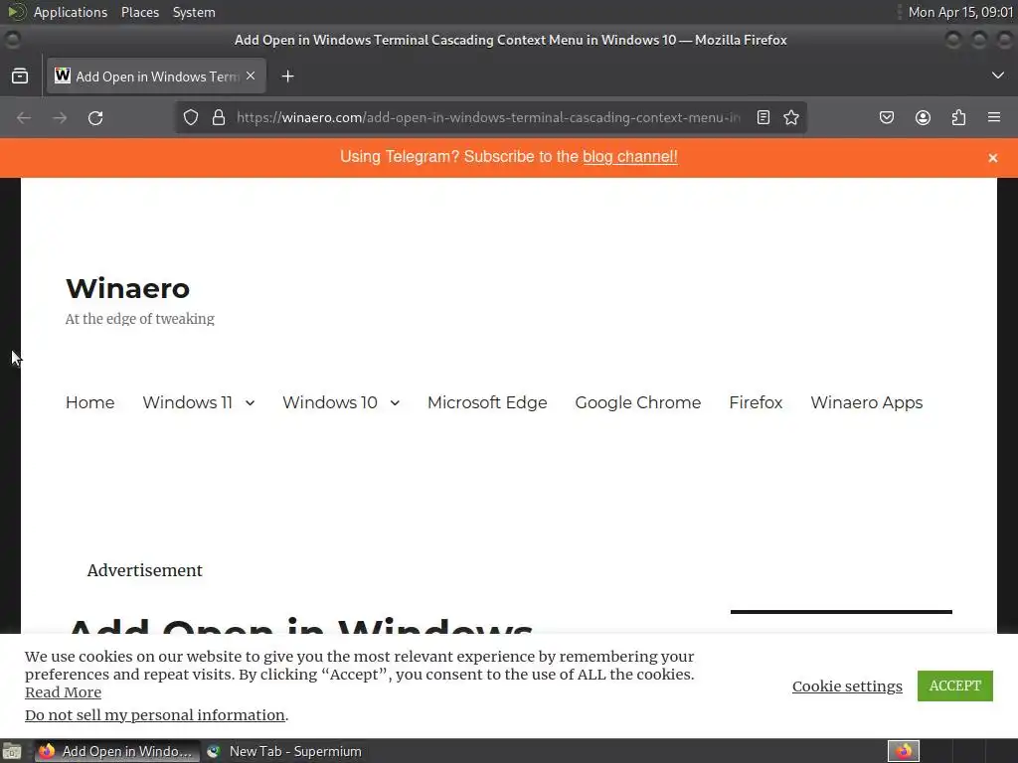The width and height of the screenshot is (1018, 763).
Task: Open Winaero Apps link
Action: coord(866,402)
